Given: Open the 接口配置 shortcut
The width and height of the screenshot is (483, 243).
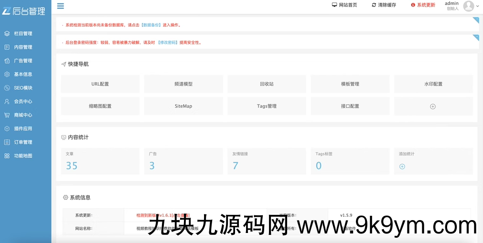Looking at the screenshot, I should click(x=350, y=106).
